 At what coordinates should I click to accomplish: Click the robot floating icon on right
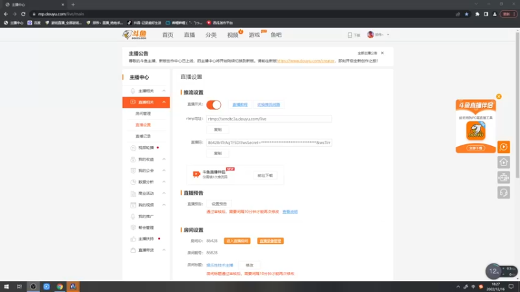503,177
